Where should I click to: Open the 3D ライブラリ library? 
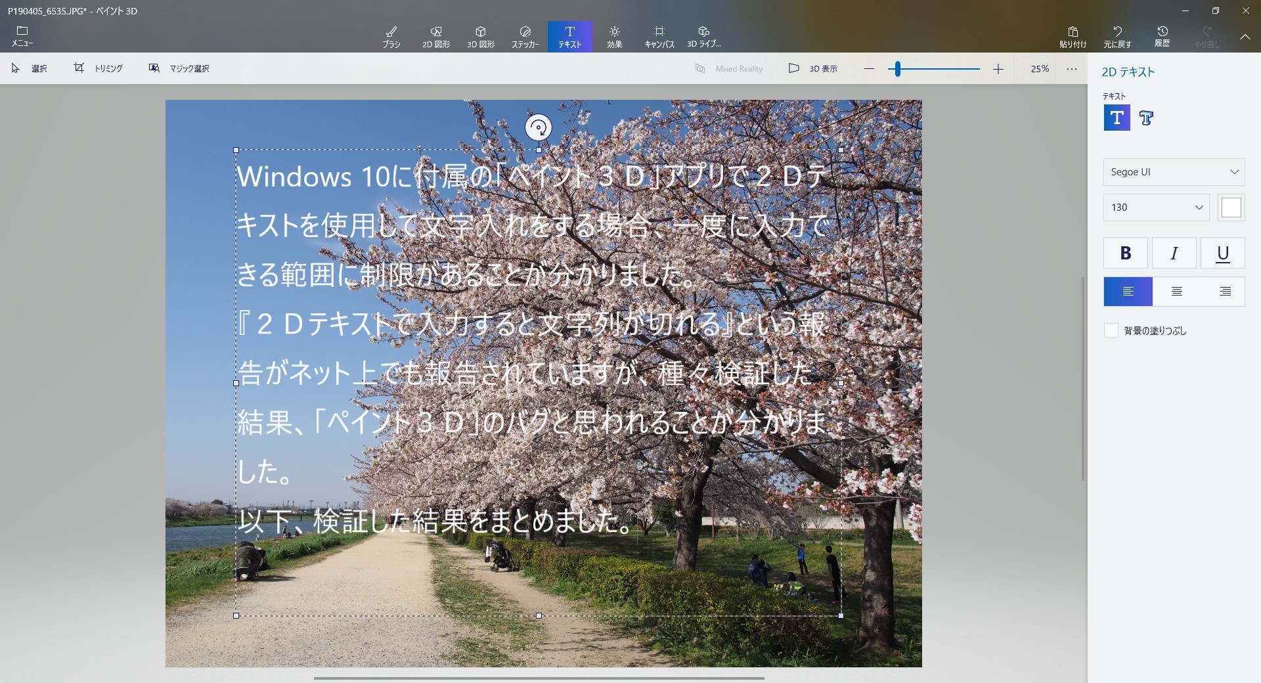pos(704,37)
